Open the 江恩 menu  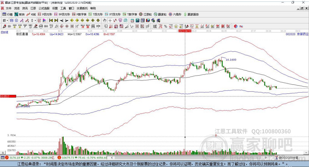[x=33, y=8]
